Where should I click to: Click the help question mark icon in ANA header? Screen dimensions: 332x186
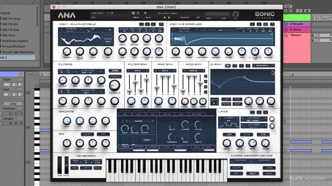[133, 13]
